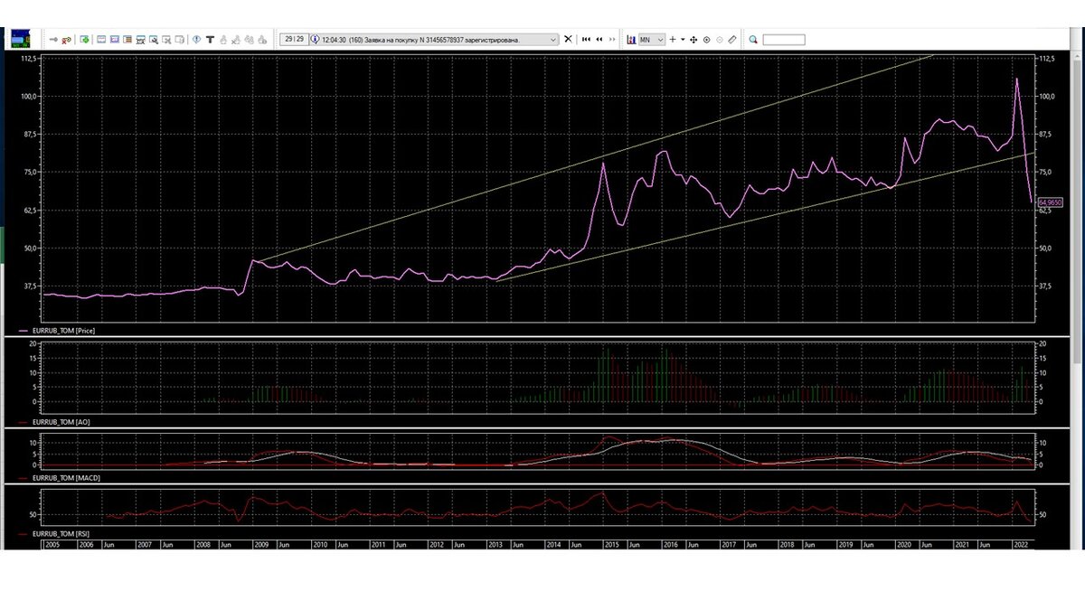Click the first greyed hand icon after T
1085x610 pixels.
click(x=223, y=40)
